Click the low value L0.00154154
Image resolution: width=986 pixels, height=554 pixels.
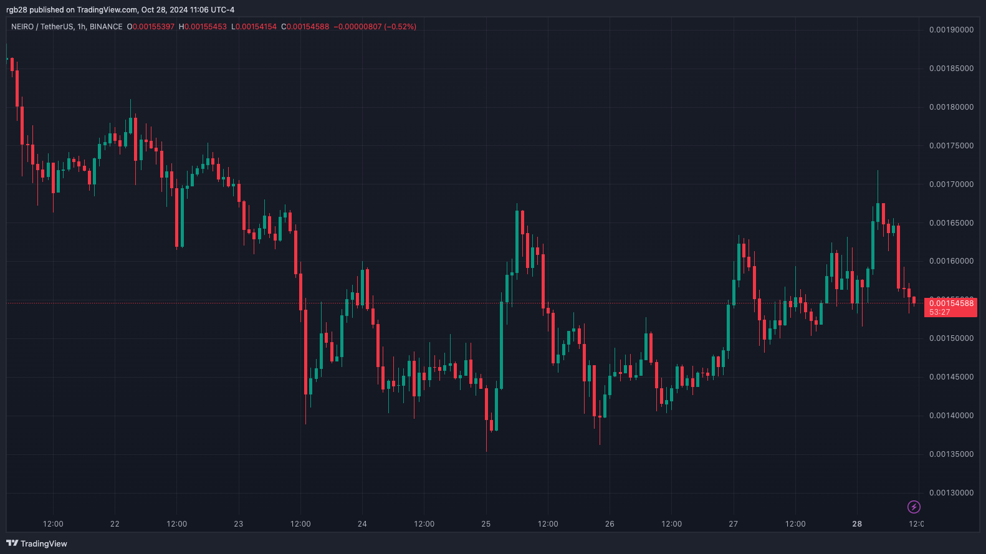click(254, 27)
